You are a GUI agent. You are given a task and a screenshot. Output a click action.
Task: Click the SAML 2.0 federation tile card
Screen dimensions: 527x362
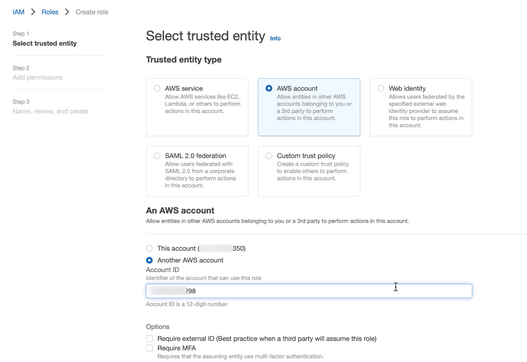tap(197, 171)
